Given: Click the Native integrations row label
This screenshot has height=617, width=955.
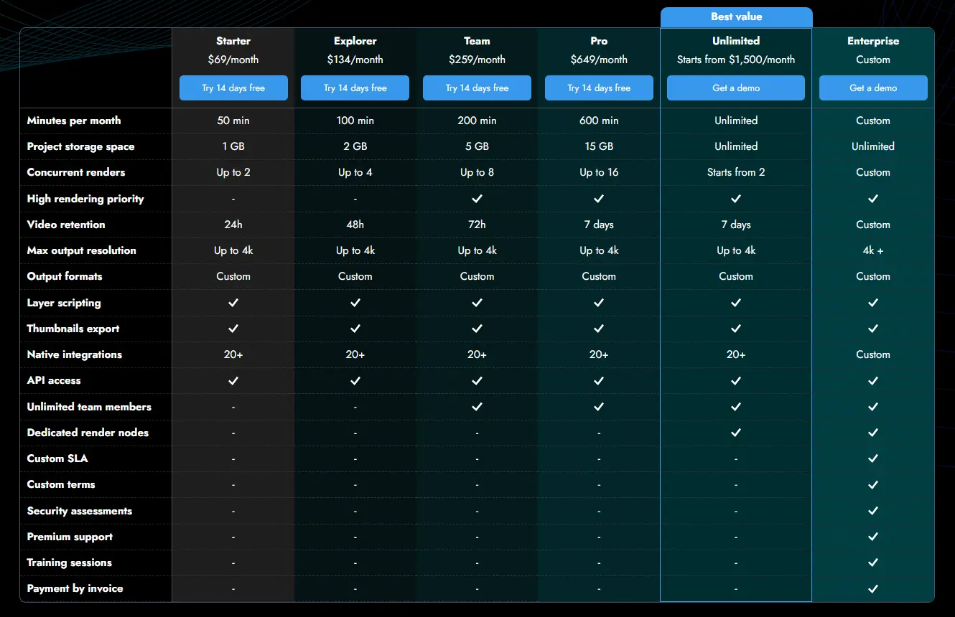Looking at the screenshot, I should 75,354.
